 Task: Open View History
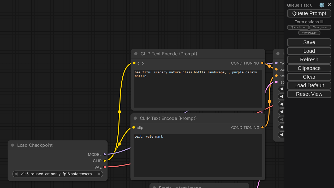(x=309, y=33)
